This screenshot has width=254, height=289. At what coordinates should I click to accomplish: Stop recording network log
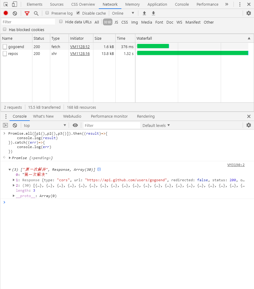(x=5, y=13)
